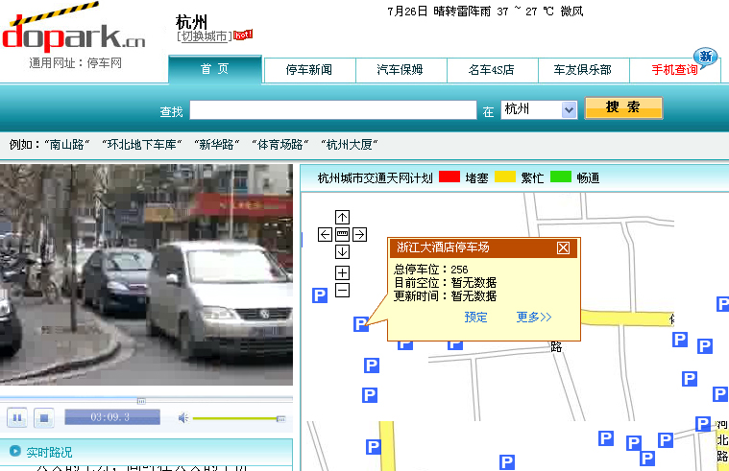Select the example search 杭州大厦
Image resolution: width=729 pixels, height=471 pixels.
point(350,145)
